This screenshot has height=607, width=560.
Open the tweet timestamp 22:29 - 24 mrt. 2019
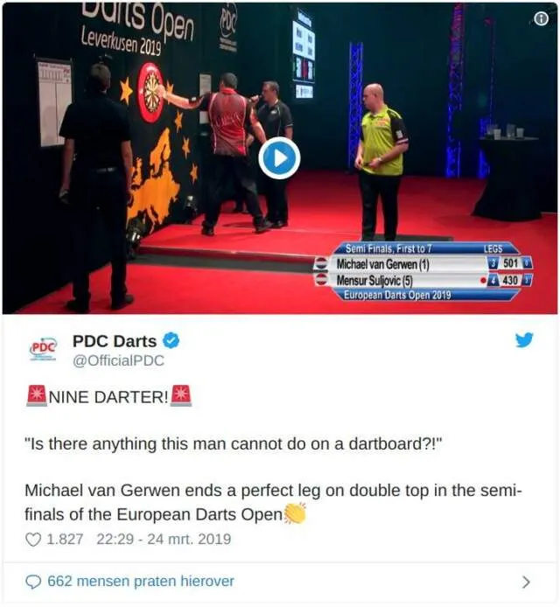pos(164,539)
